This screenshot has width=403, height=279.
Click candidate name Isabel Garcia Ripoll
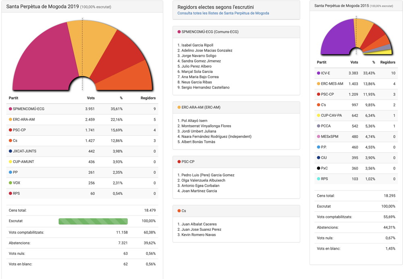pos(197,45)
